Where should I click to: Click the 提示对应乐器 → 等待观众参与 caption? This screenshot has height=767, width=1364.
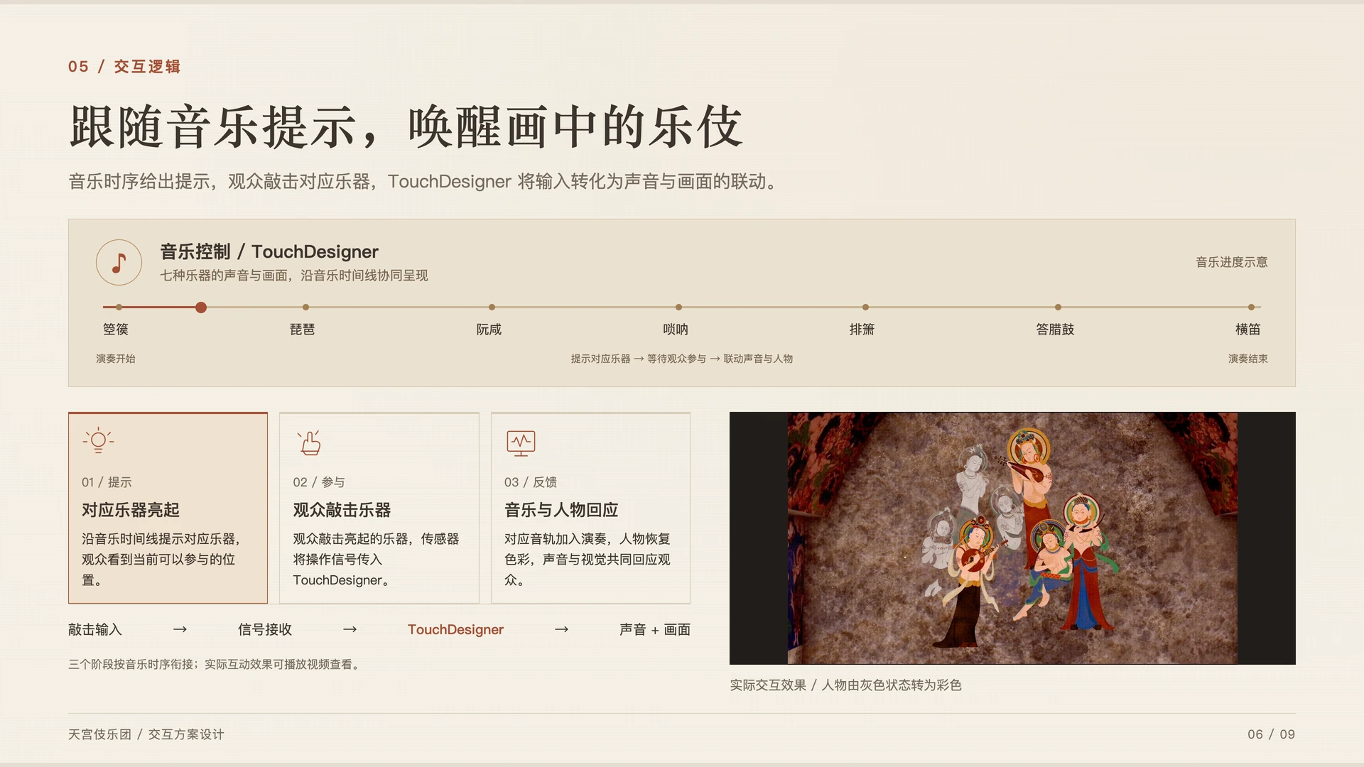(682, 359)
